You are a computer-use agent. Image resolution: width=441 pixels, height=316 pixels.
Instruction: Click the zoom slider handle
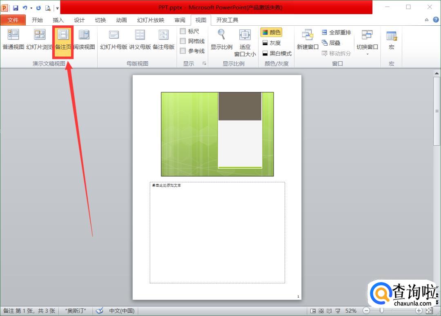click(382, 311)
